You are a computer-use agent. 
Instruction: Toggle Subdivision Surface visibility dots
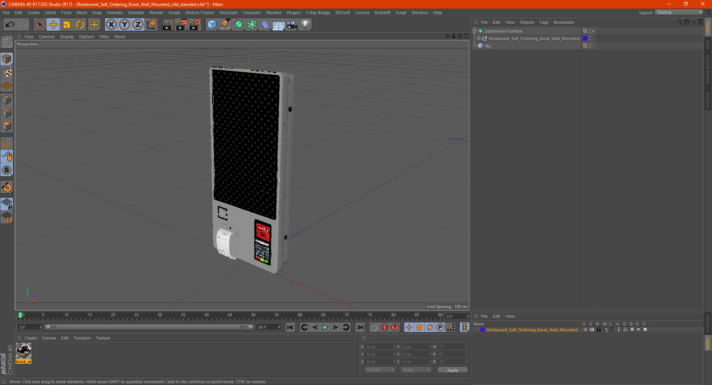pos(590,31)
